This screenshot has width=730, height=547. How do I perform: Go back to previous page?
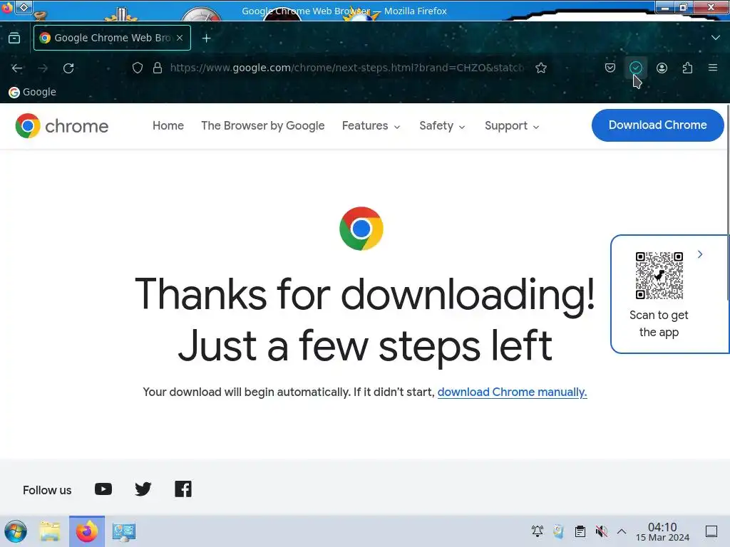(x=17, y=68)
